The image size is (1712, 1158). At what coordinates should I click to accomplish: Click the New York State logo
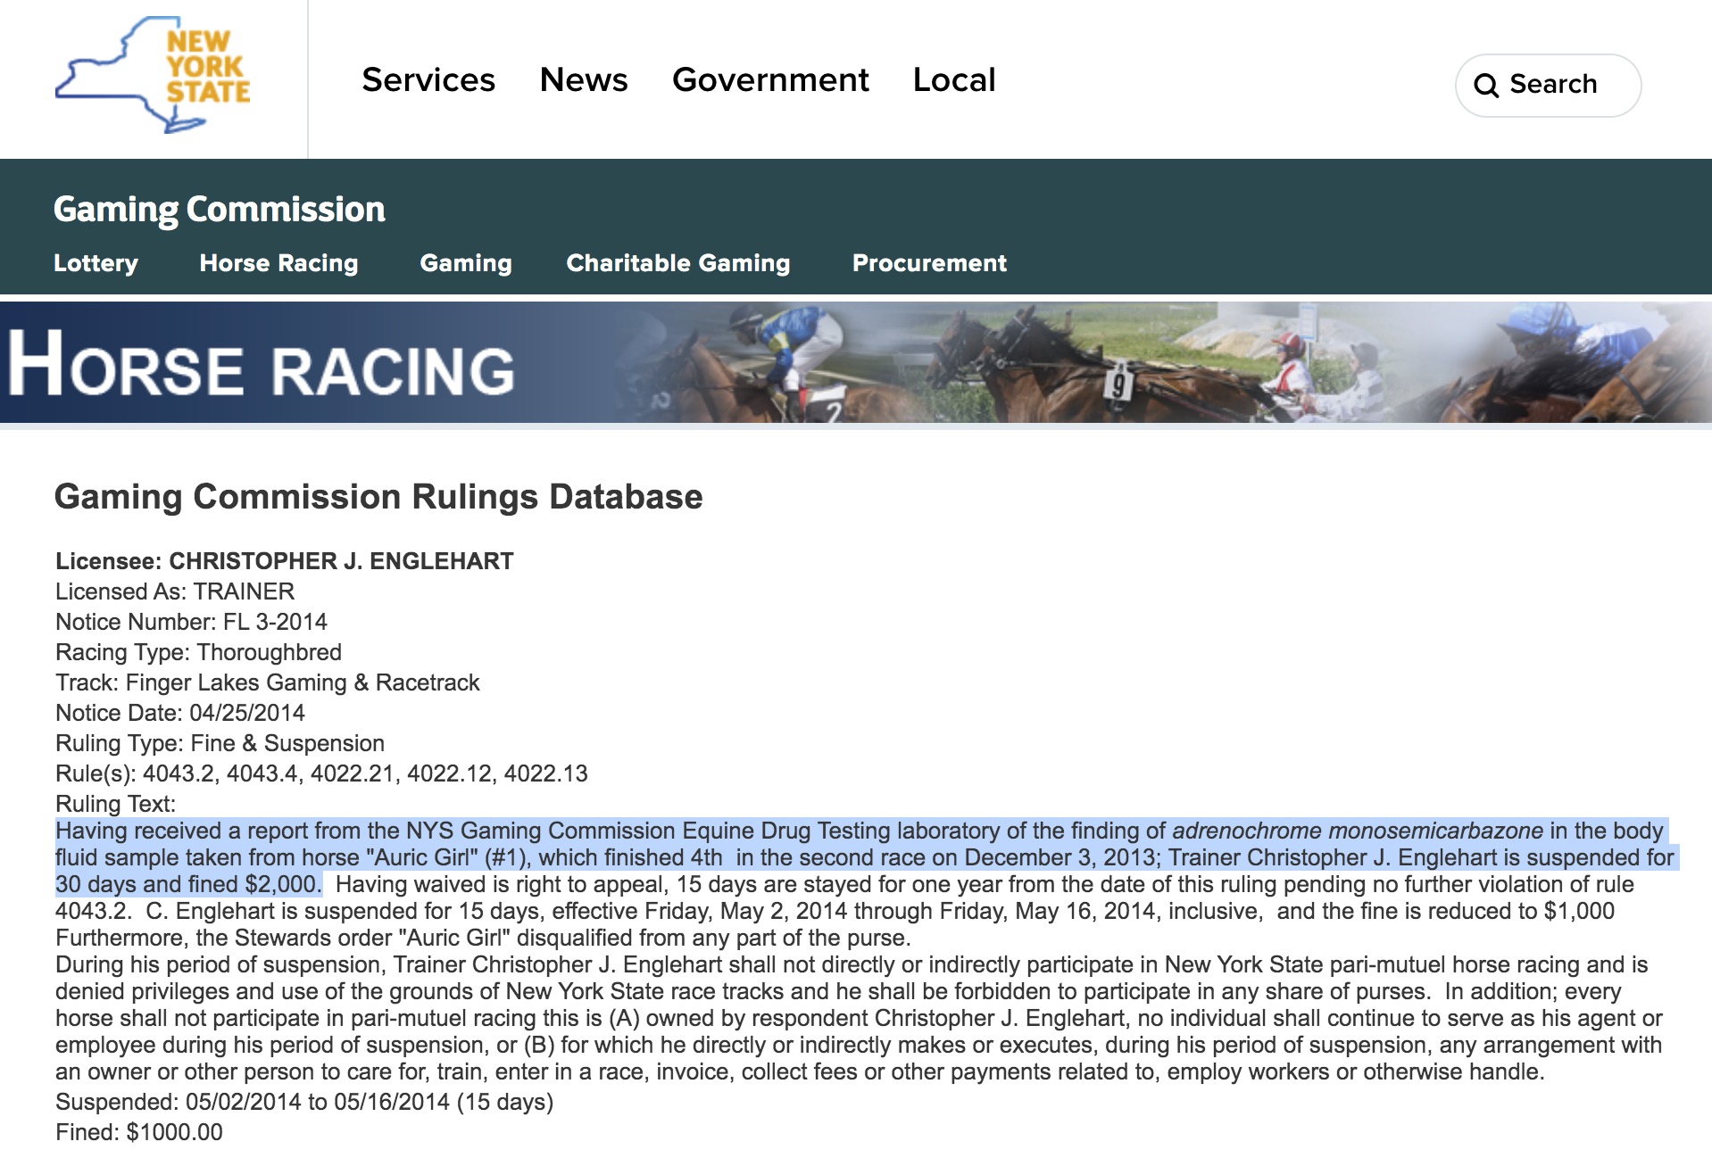coord(153,75)
